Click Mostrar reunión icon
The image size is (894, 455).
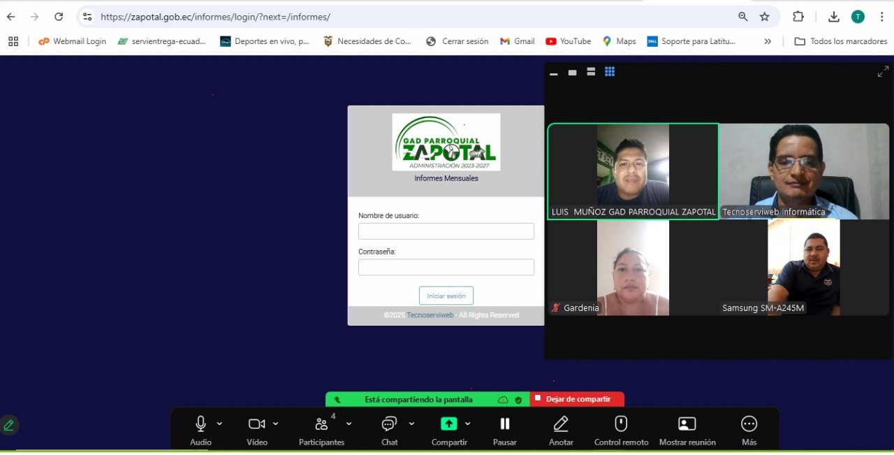pos(687,424)
